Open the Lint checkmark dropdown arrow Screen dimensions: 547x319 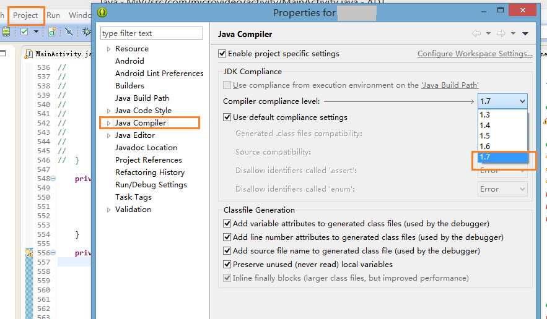coord(36,32)
